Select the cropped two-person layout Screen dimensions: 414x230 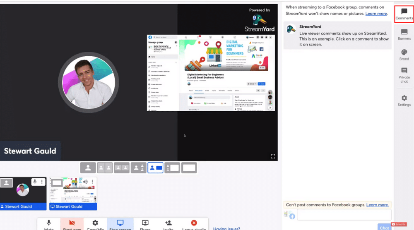click(x=105, y=168)
